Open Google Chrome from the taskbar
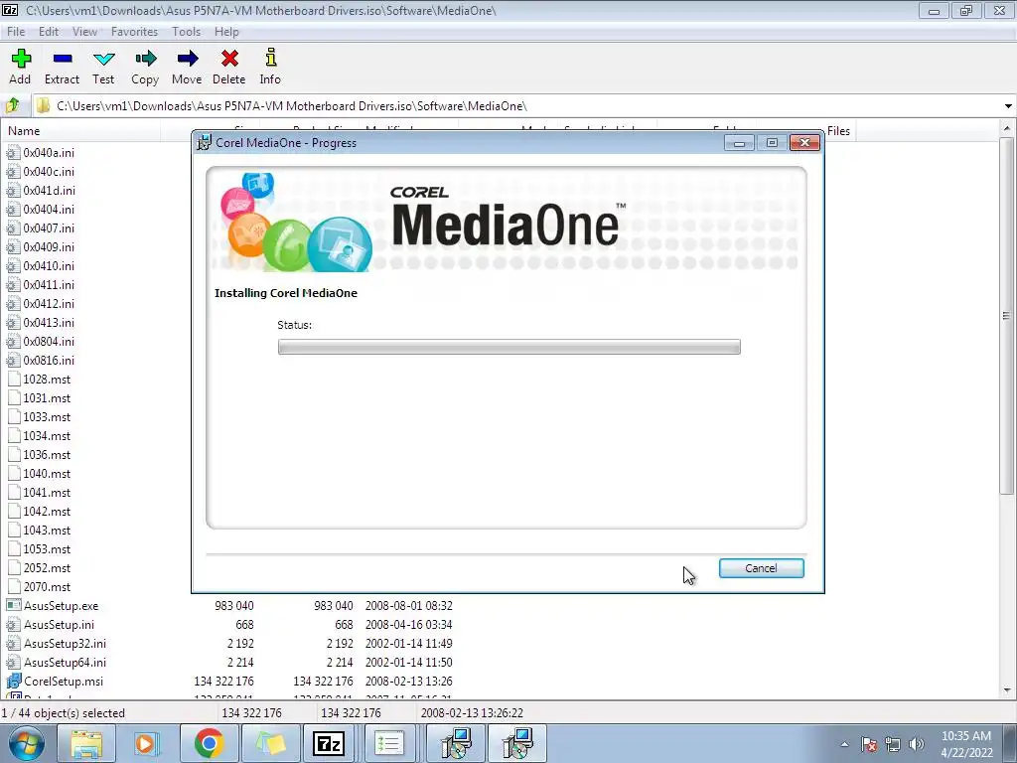 pyautogui.click(x=209, y=743)
